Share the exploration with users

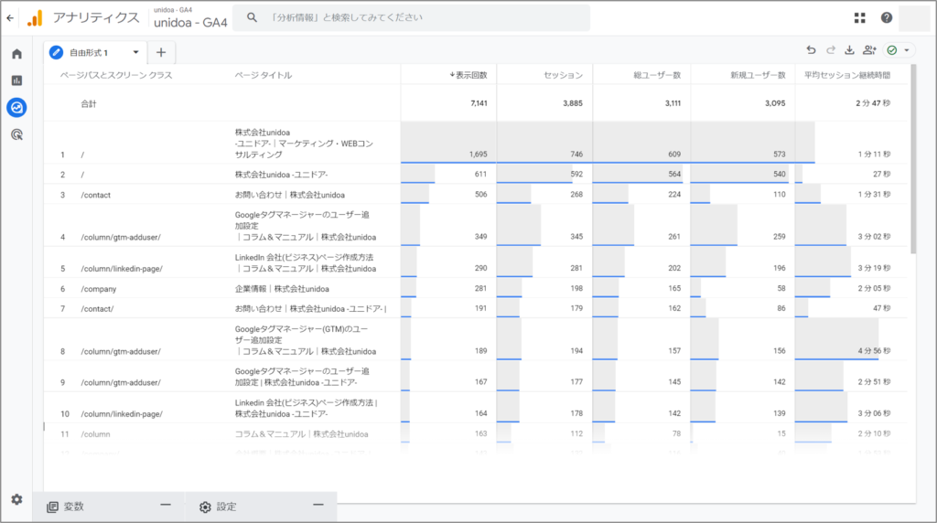tap(869, 50)
